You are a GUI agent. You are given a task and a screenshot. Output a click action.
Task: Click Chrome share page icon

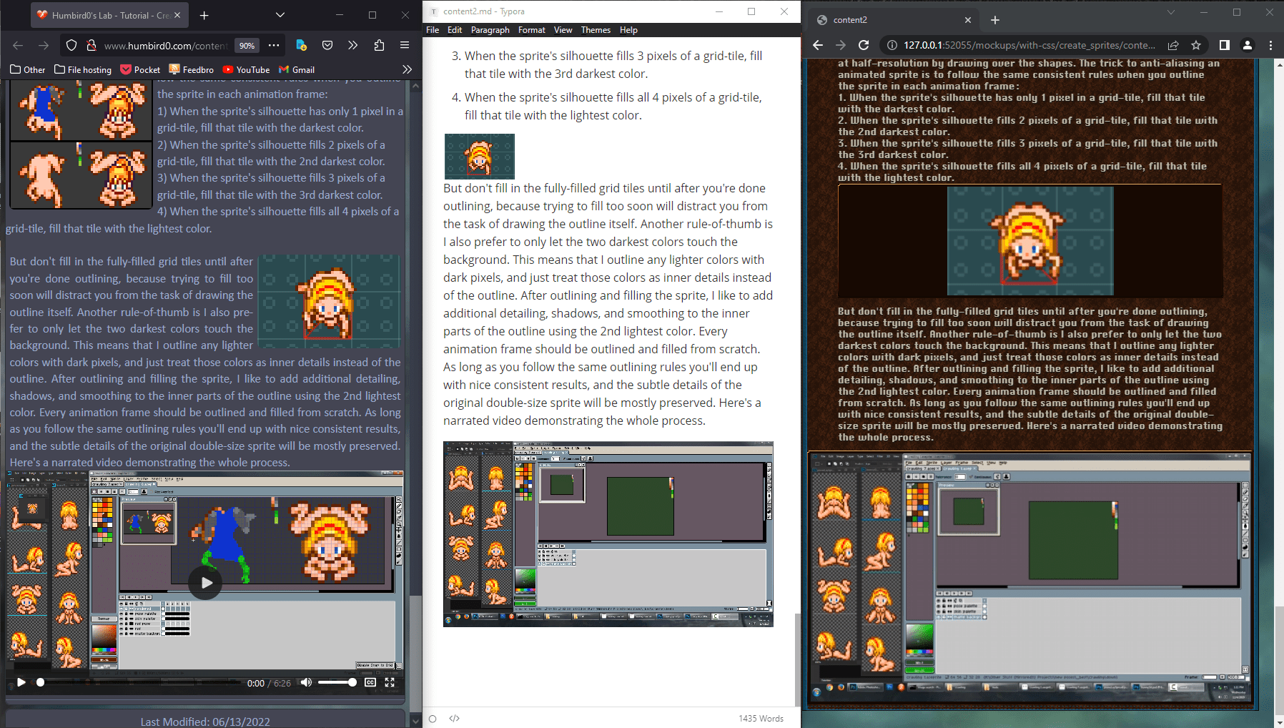point(1173,45)
